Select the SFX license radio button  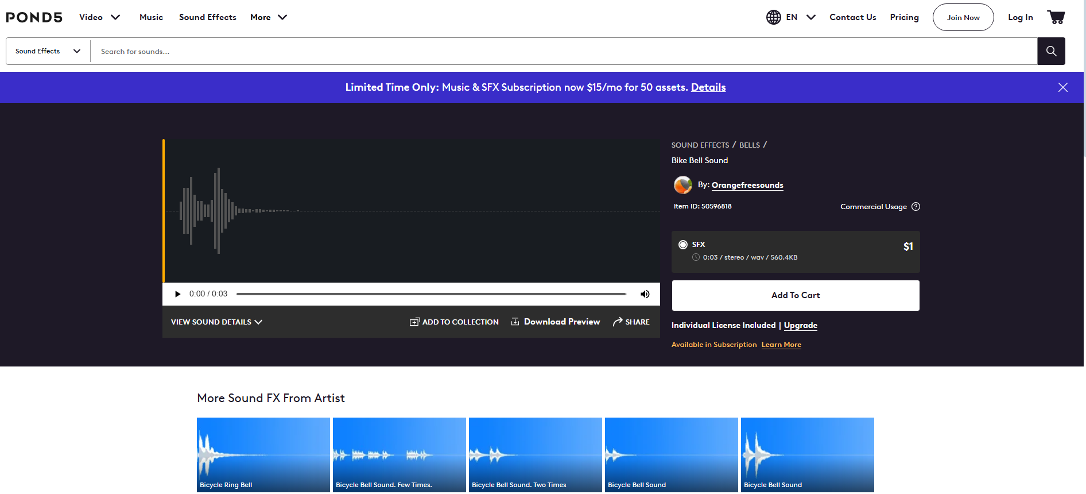click(x=683, y=245)
